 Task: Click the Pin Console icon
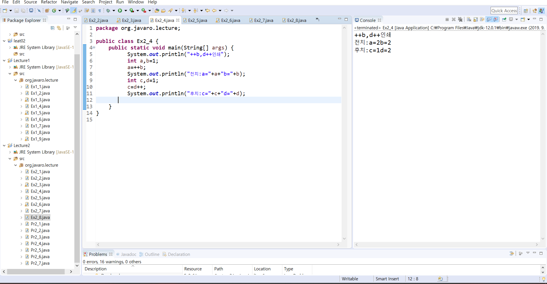(504, 20)
